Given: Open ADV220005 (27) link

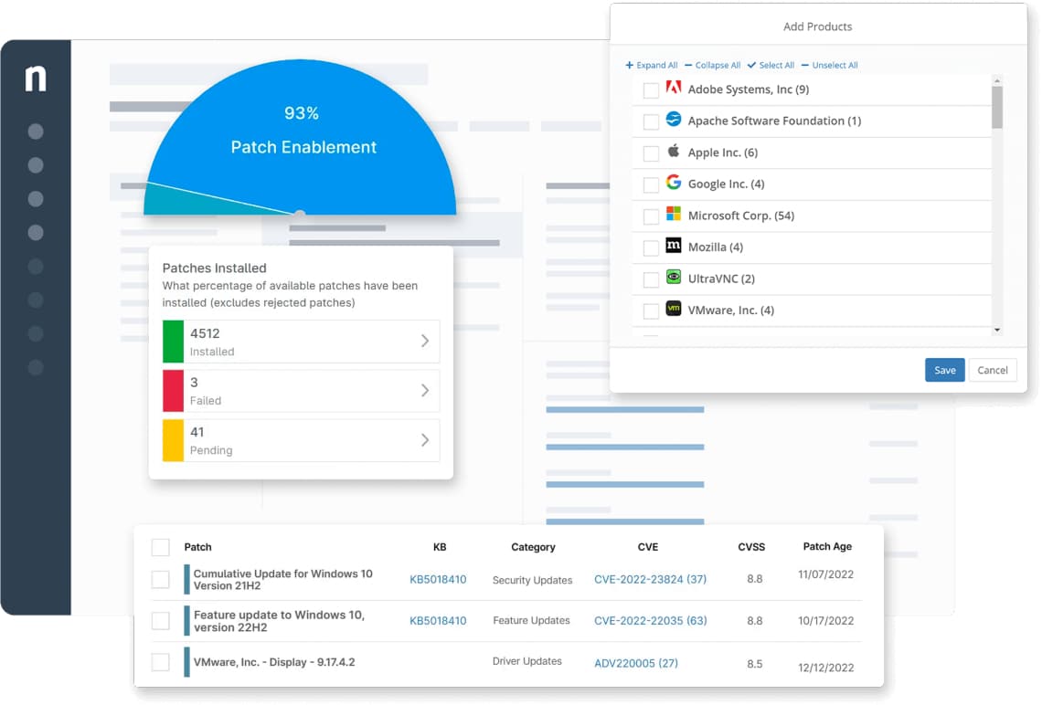Looking at the screenshot, I should [636, 663].
